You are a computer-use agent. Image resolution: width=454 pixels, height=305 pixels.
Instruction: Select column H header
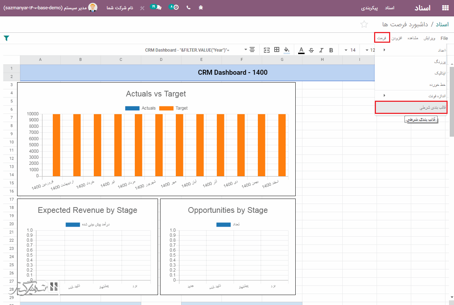pyautogui.click(x=322, y=59)
